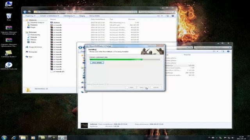Select Grupa domowa in the sidebar
The width and height of the screenshot is (250, 140).
click(x=35, y=47)
